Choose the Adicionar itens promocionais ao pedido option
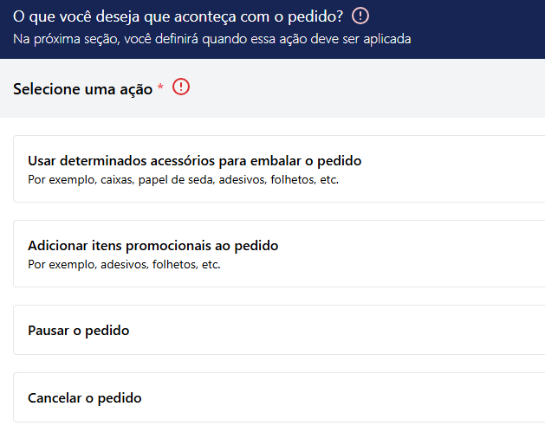 (279, 254)
